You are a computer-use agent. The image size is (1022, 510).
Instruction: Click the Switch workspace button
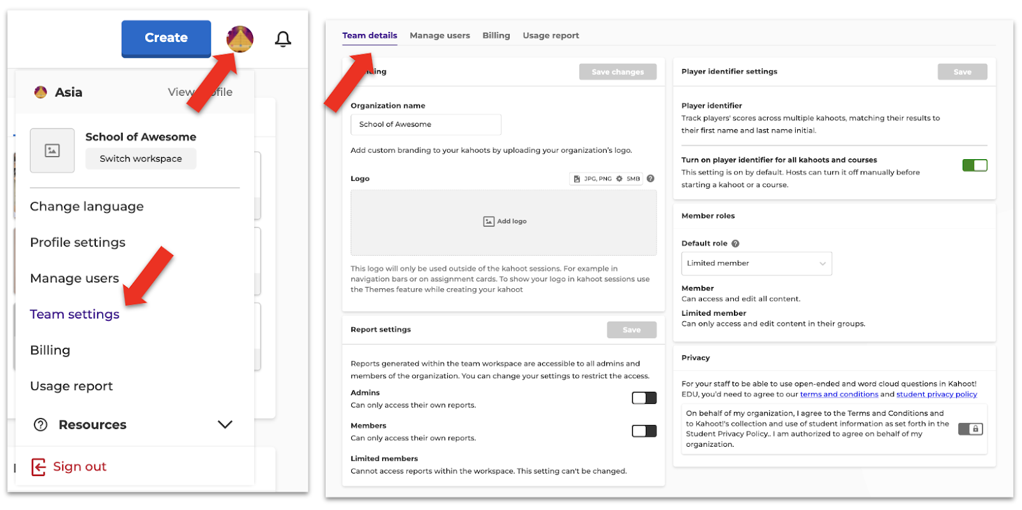[x=141, y=158]
